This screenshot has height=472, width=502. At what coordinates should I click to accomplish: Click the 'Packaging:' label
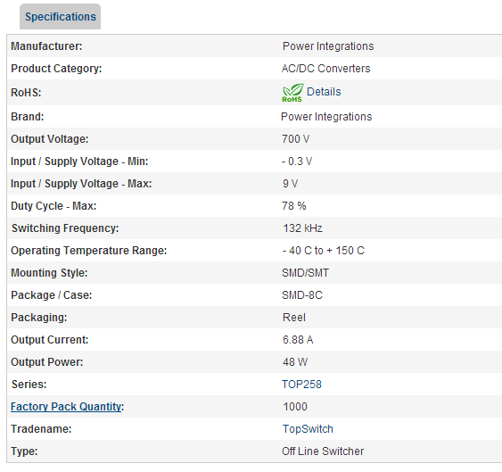click(x=39, y=318)
